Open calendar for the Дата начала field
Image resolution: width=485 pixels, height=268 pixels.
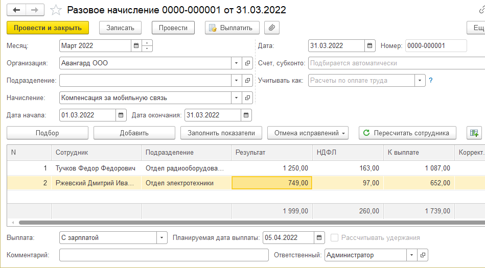(x=121, y=115)
